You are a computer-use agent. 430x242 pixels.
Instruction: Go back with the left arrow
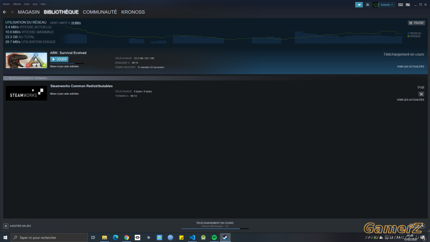pyautogui.click(x=5, y=12)
